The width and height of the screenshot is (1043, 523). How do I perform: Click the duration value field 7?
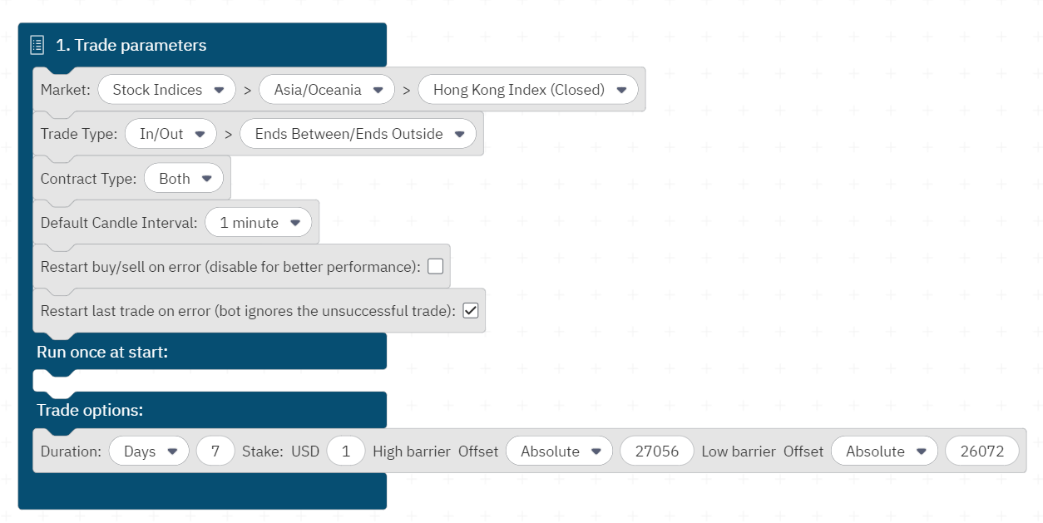click(215, 451)
